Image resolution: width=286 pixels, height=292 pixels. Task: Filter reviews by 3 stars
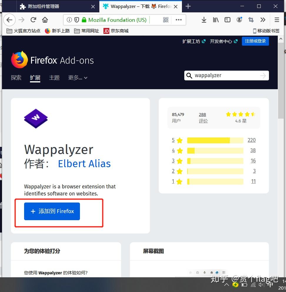tap(177, 161)
